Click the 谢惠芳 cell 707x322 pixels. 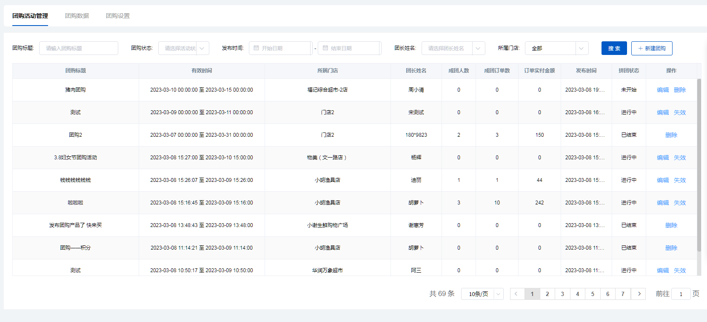[x=416, y=225]
